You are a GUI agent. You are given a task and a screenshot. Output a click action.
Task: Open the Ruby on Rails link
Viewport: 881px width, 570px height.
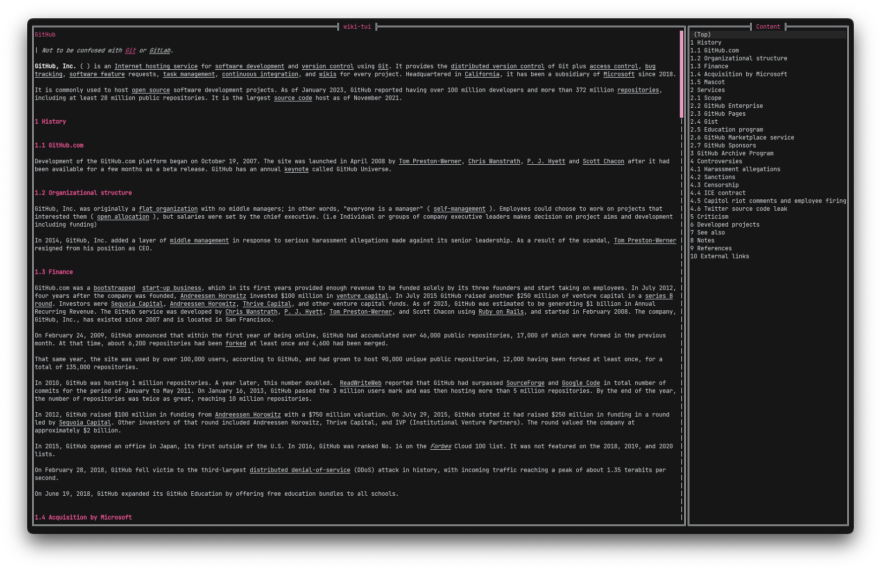tap(501, 312)
